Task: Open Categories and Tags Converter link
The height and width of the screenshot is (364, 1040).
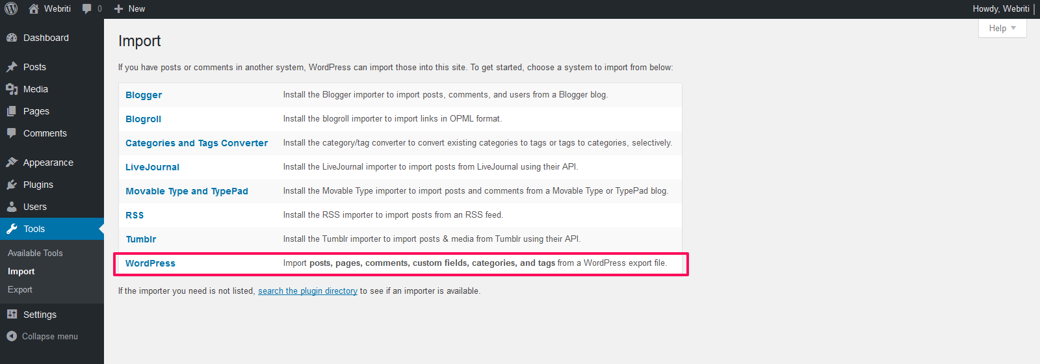Action: (196, 143)
